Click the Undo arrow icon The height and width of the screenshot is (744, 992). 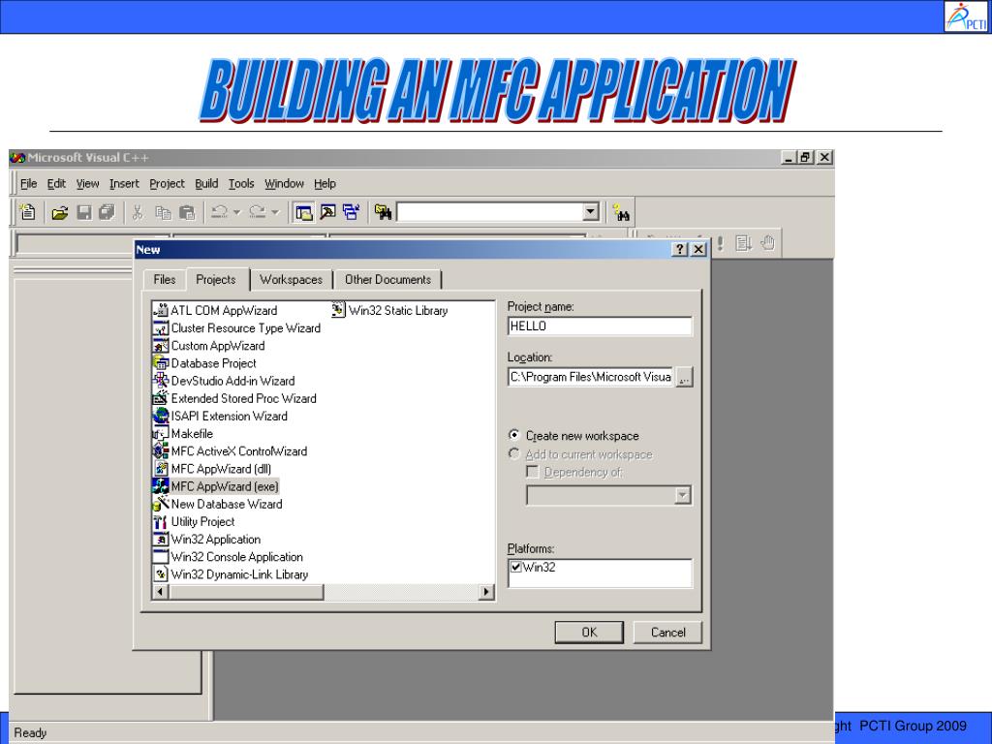coord(220,212)
